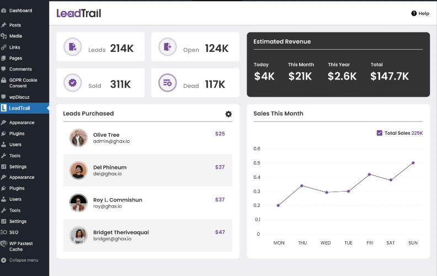The image size is (437, 276).
Task: Open GDPR Cookie Consent menu item
Action: (24, 83)
